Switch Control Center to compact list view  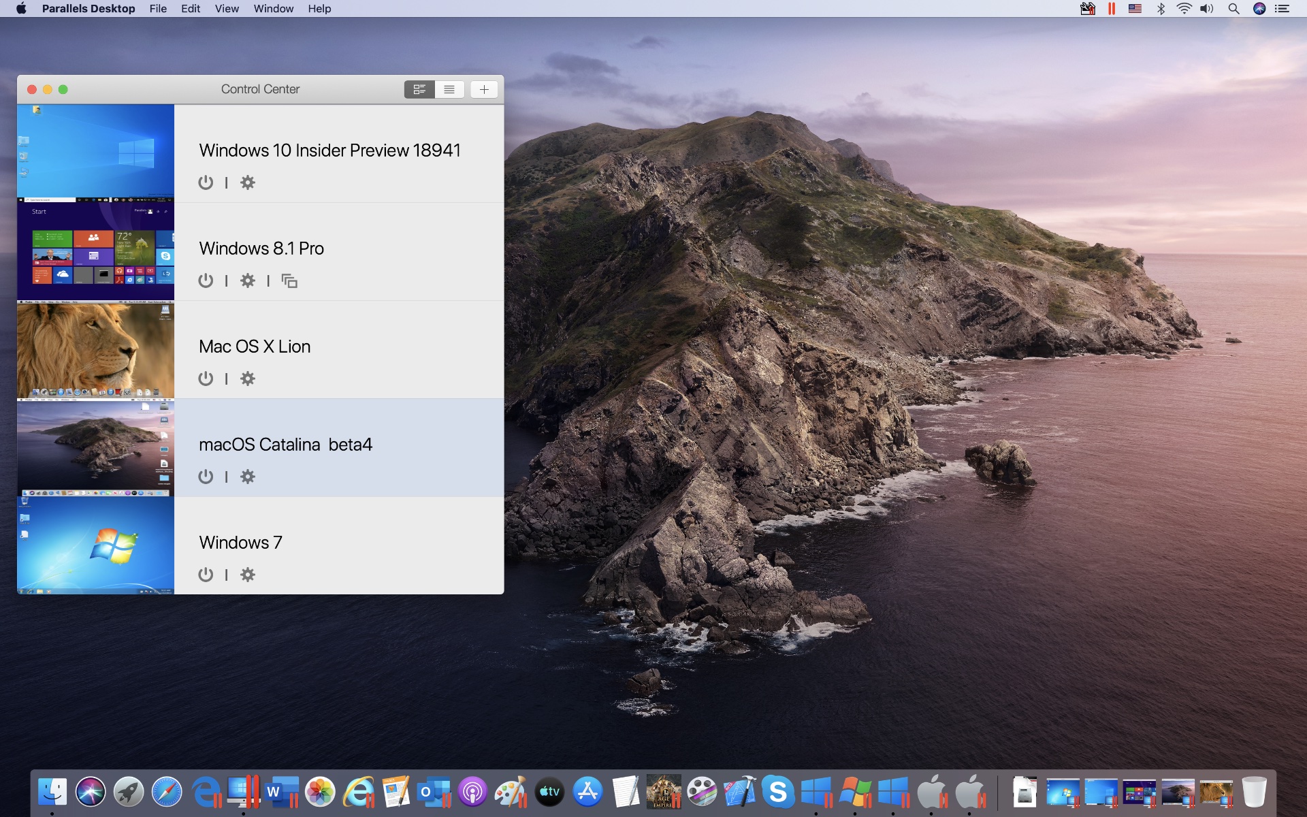(449, 89)
